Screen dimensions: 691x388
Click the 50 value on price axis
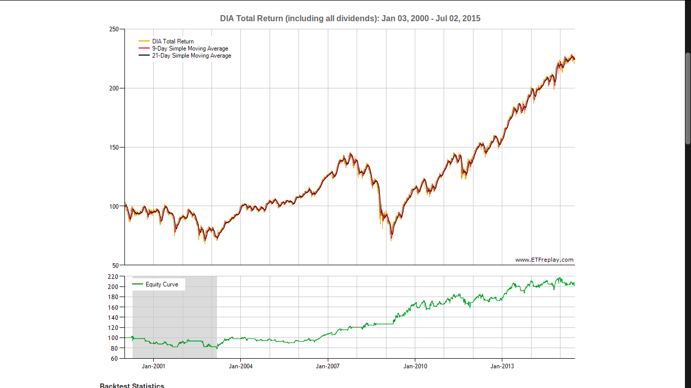click(115, 265)
